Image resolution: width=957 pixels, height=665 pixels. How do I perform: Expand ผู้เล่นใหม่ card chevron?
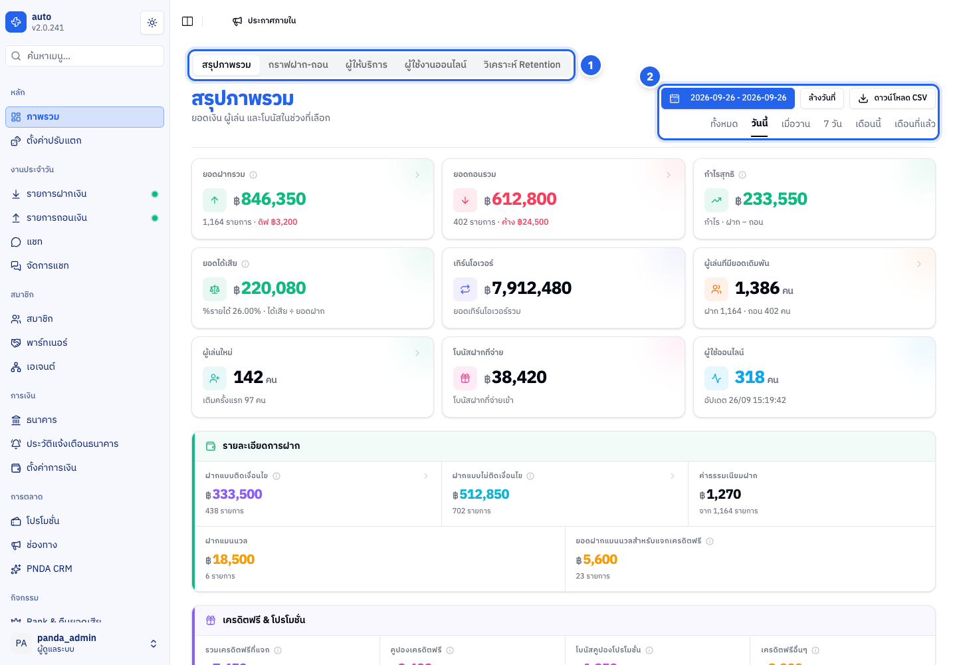pyautogui.click(x=417, y=353)
